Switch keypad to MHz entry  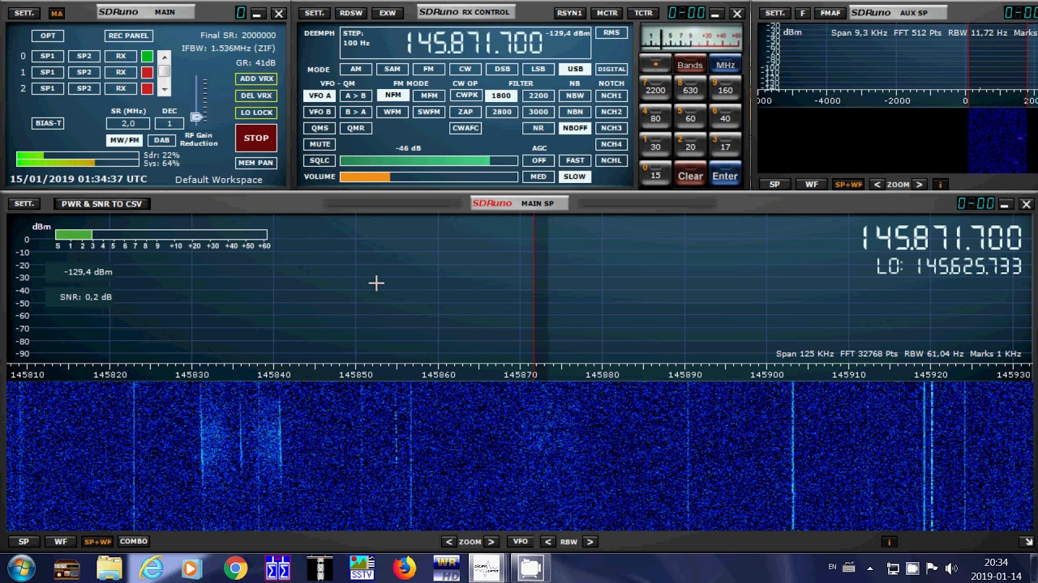pyautogui.click(x=725, y=65)
